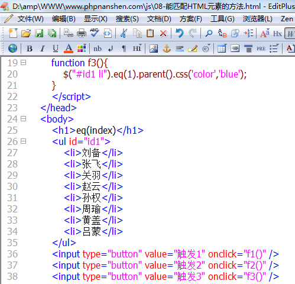Screen dimensions: 295x284
Task: Click the 刘备 list item text
Action: (91, 153)
